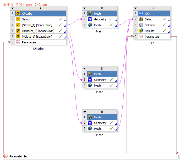Click the Mesh cell icon in system B row 3
191x165 pixels.
pos(90,25)
